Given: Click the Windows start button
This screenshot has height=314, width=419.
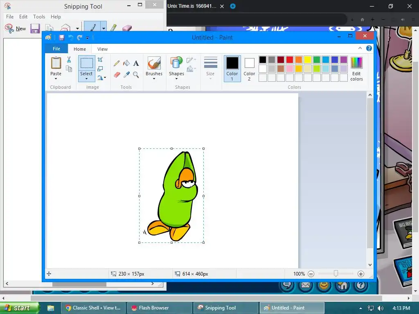Looking at the screenshot, I should pos(19,308).
